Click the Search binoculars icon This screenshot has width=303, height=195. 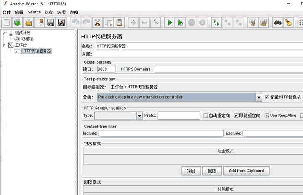[x=278, y=23]
